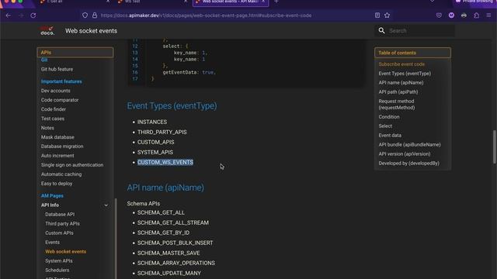
Task: Jump to Event Types (eventType) in contents
Action: [405, 74]
